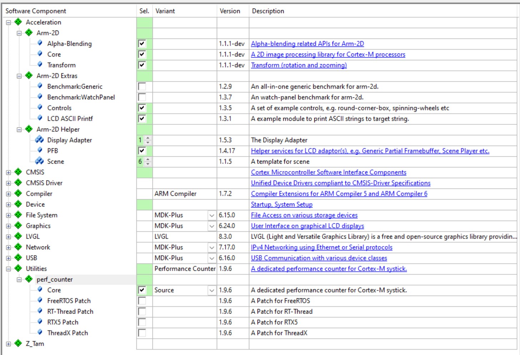This screenshot has height=355, width=520.
Task: Click the FreeRTOS Patch component icon
Action: [40, 300]
